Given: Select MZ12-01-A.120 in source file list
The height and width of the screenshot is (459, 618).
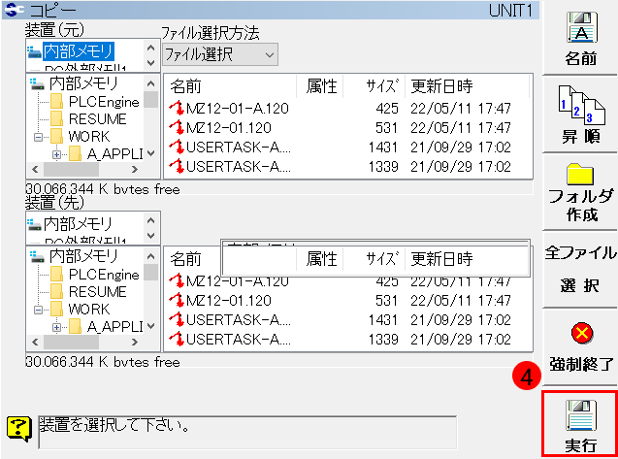Looking at the screenshot, I should coord(238,108).
